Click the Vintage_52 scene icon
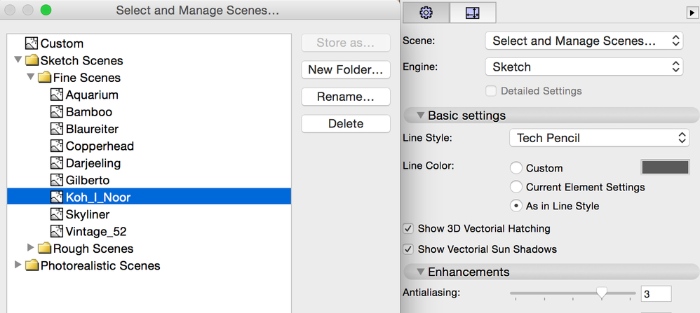This screenshot has width=700, height=313. 57,232
